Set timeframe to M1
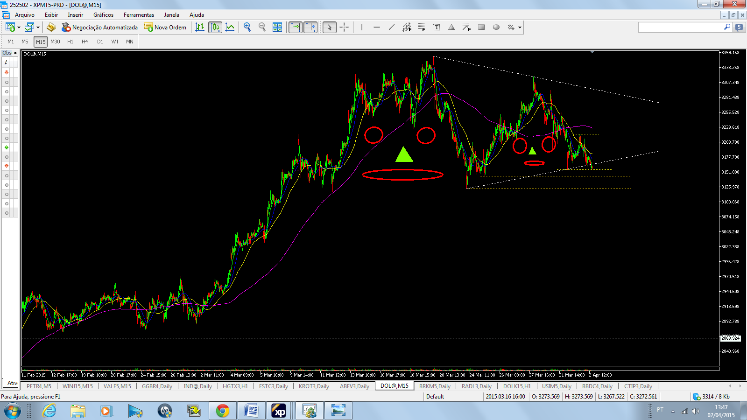The image size is (747, 420). click(x=11, y=42)
